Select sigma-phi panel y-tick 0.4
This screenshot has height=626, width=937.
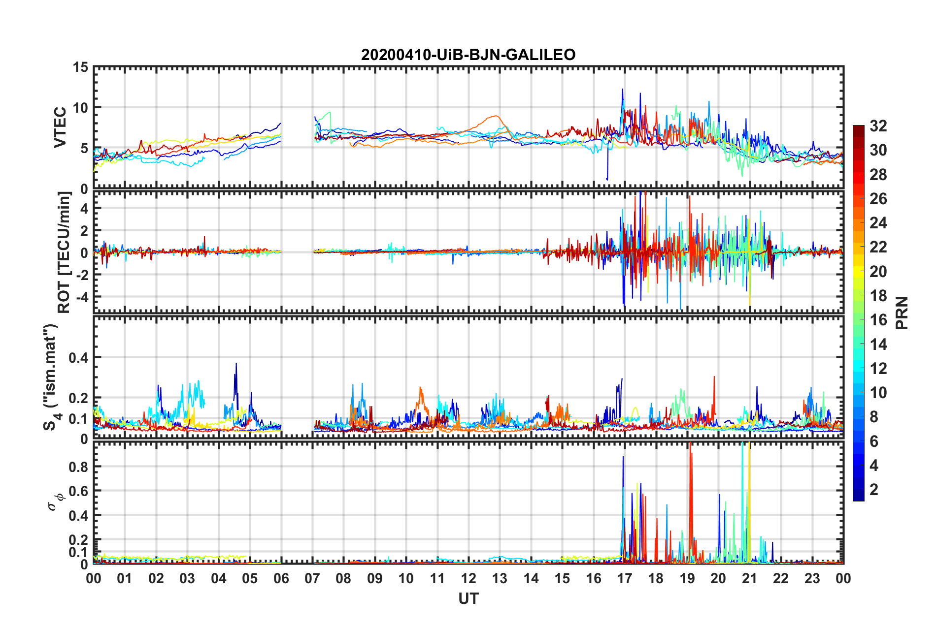click(78, 516)
